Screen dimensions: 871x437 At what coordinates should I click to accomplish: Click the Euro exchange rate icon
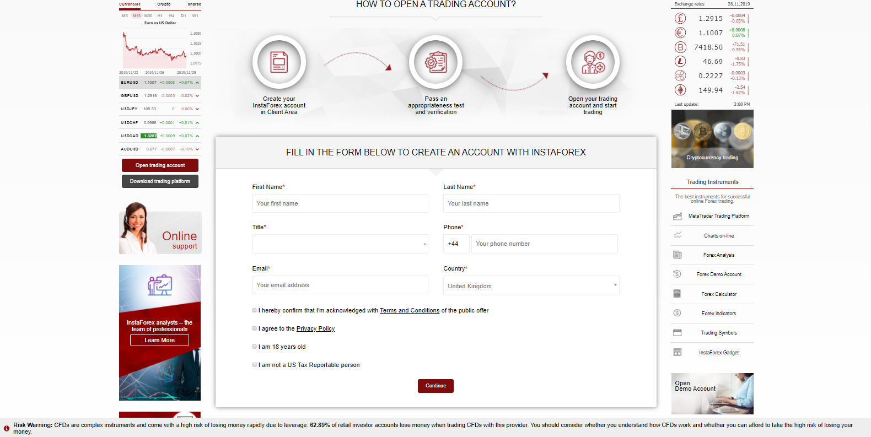[680, 33]
